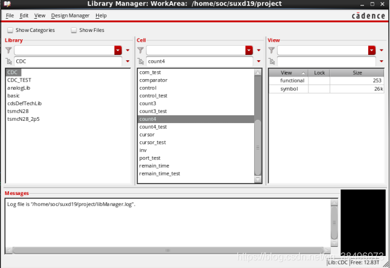Click the Cell filter funnel icon
The width and height of the screenshot is (390, 268).
tap(141, 51)
